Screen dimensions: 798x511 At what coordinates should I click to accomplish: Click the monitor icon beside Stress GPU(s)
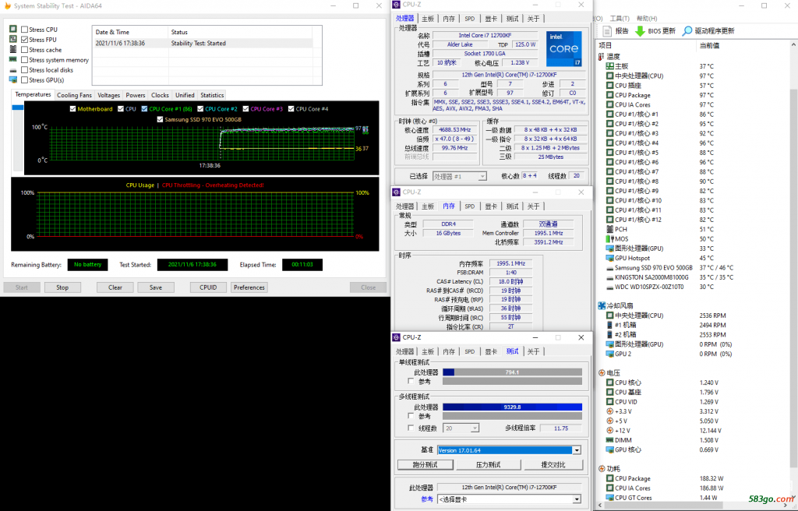point(13,80)
